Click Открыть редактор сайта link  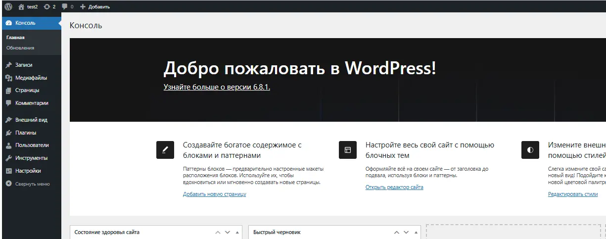pyautogui.click(x=394, y=187)
